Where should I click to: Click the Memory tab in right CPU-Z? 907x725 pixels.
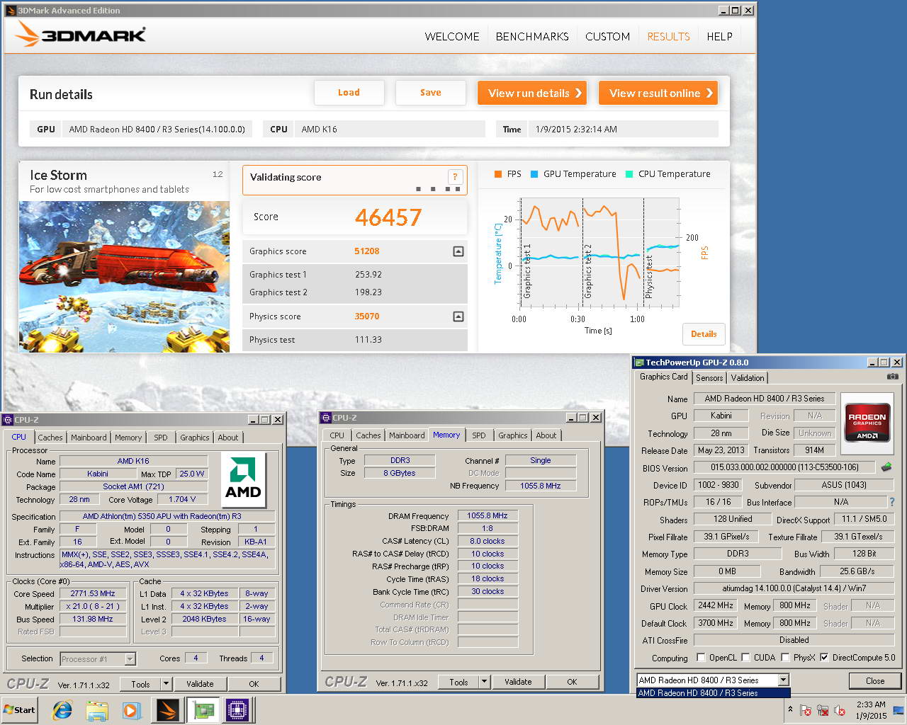446,435
